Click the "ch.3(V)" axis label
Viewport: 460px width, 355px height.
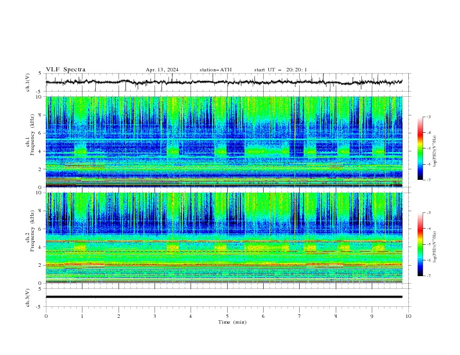(28, 298)
